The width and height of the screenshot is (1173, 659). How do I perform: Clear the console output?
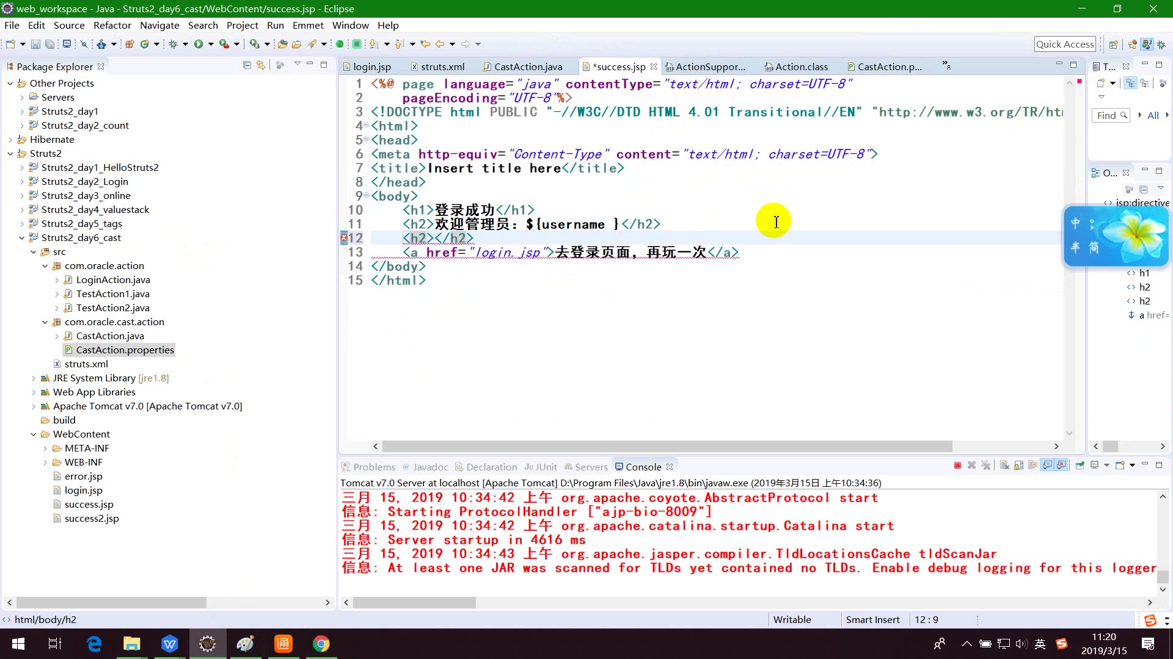1004,466
